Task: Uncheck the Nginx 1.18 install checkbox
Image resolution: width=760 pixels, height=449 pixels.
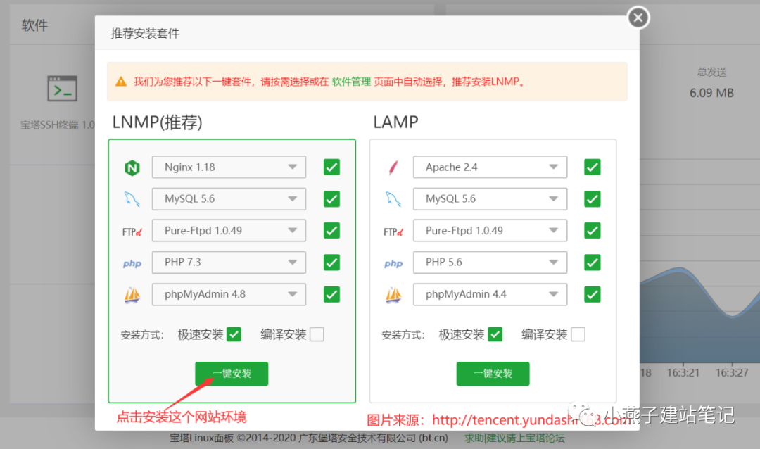Action: click(x=331, y=167)
